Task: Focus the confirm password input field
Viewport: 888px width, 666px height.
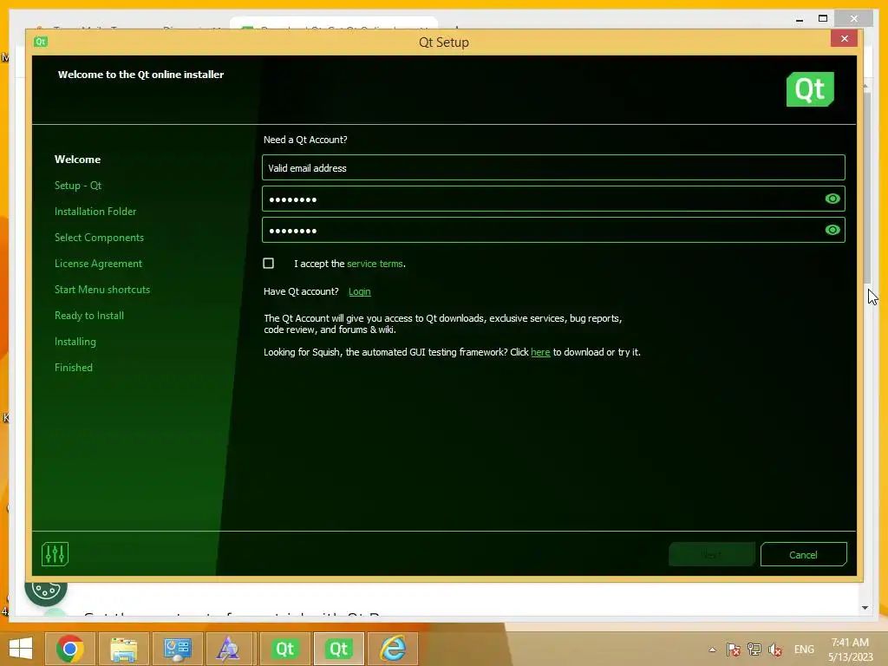Action: pyautogui.click(x=553, y=230)
